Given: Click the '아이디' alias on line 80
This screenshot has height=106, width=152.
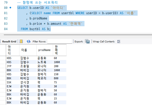Looking at the screenshot, I should pos(58,8).
